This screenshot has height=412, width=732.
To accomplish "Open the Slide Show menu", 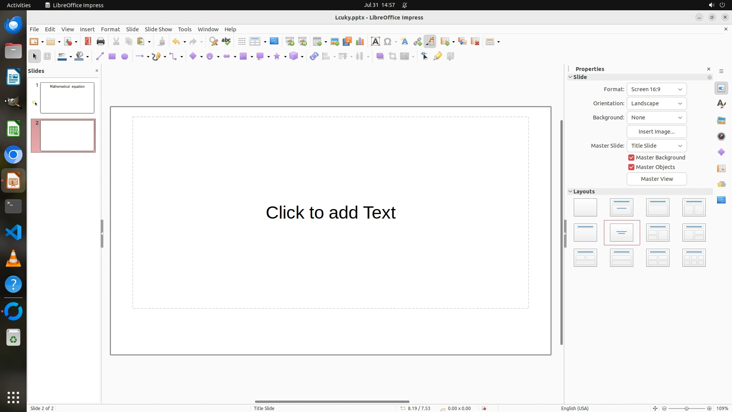I will [158, 29].
